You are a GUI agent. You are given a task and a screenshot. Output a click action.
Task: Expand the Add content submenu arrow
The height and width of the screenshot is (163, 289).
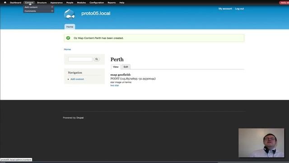tap(52, 7)
